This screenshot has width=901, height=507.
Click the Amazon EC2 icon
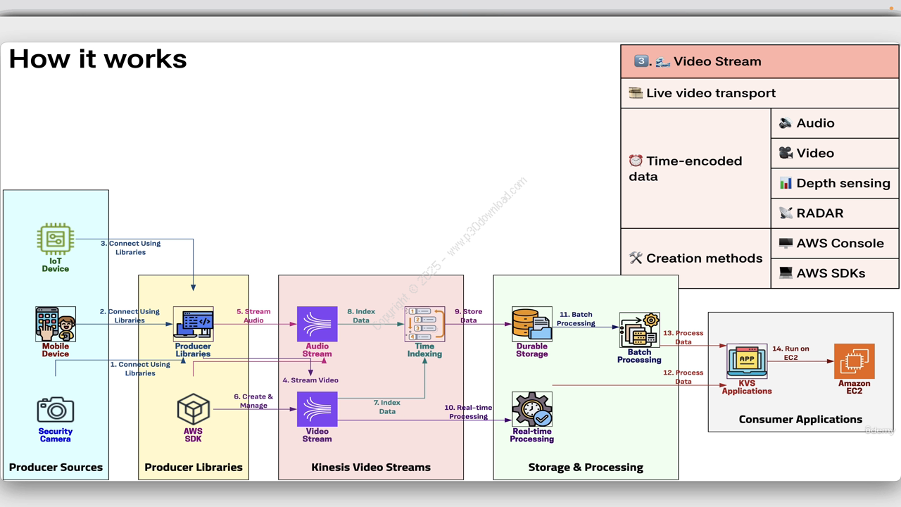[x=855, y=361]
